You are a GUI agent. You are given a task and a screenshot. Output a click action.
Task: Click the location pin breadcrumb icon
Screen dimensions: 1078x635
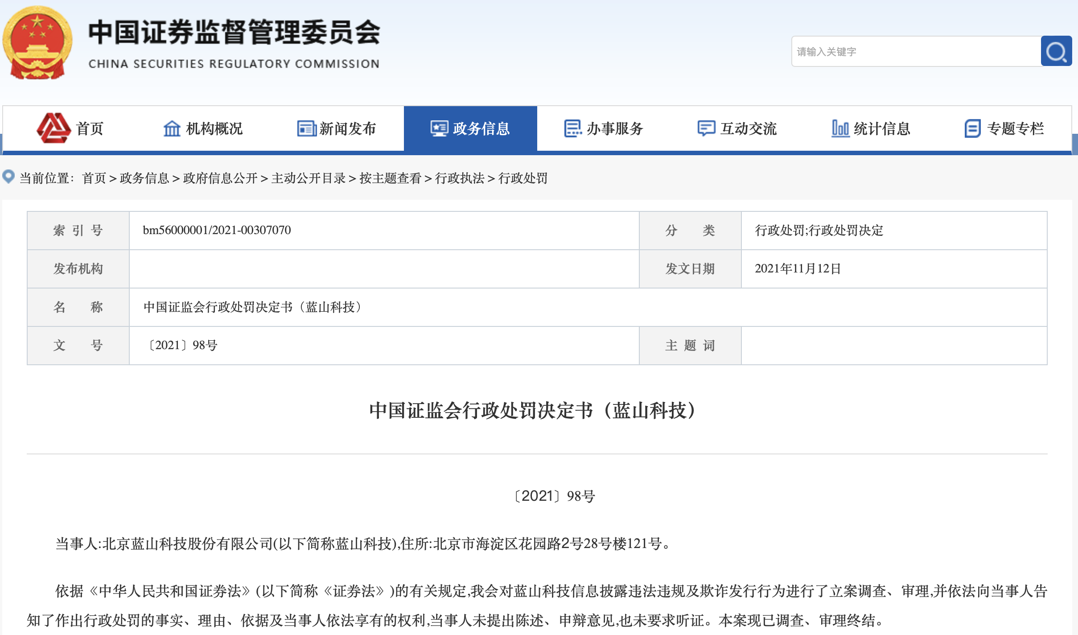[8, 177]
